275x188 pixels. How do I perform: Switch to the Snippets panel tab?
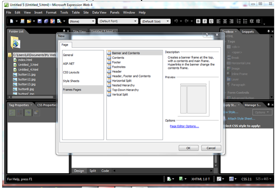(x=248, y=32)
